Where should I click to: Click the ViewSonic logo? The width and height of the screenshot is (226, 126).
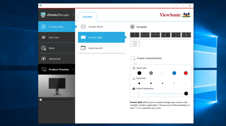click(x=175, y=15)
